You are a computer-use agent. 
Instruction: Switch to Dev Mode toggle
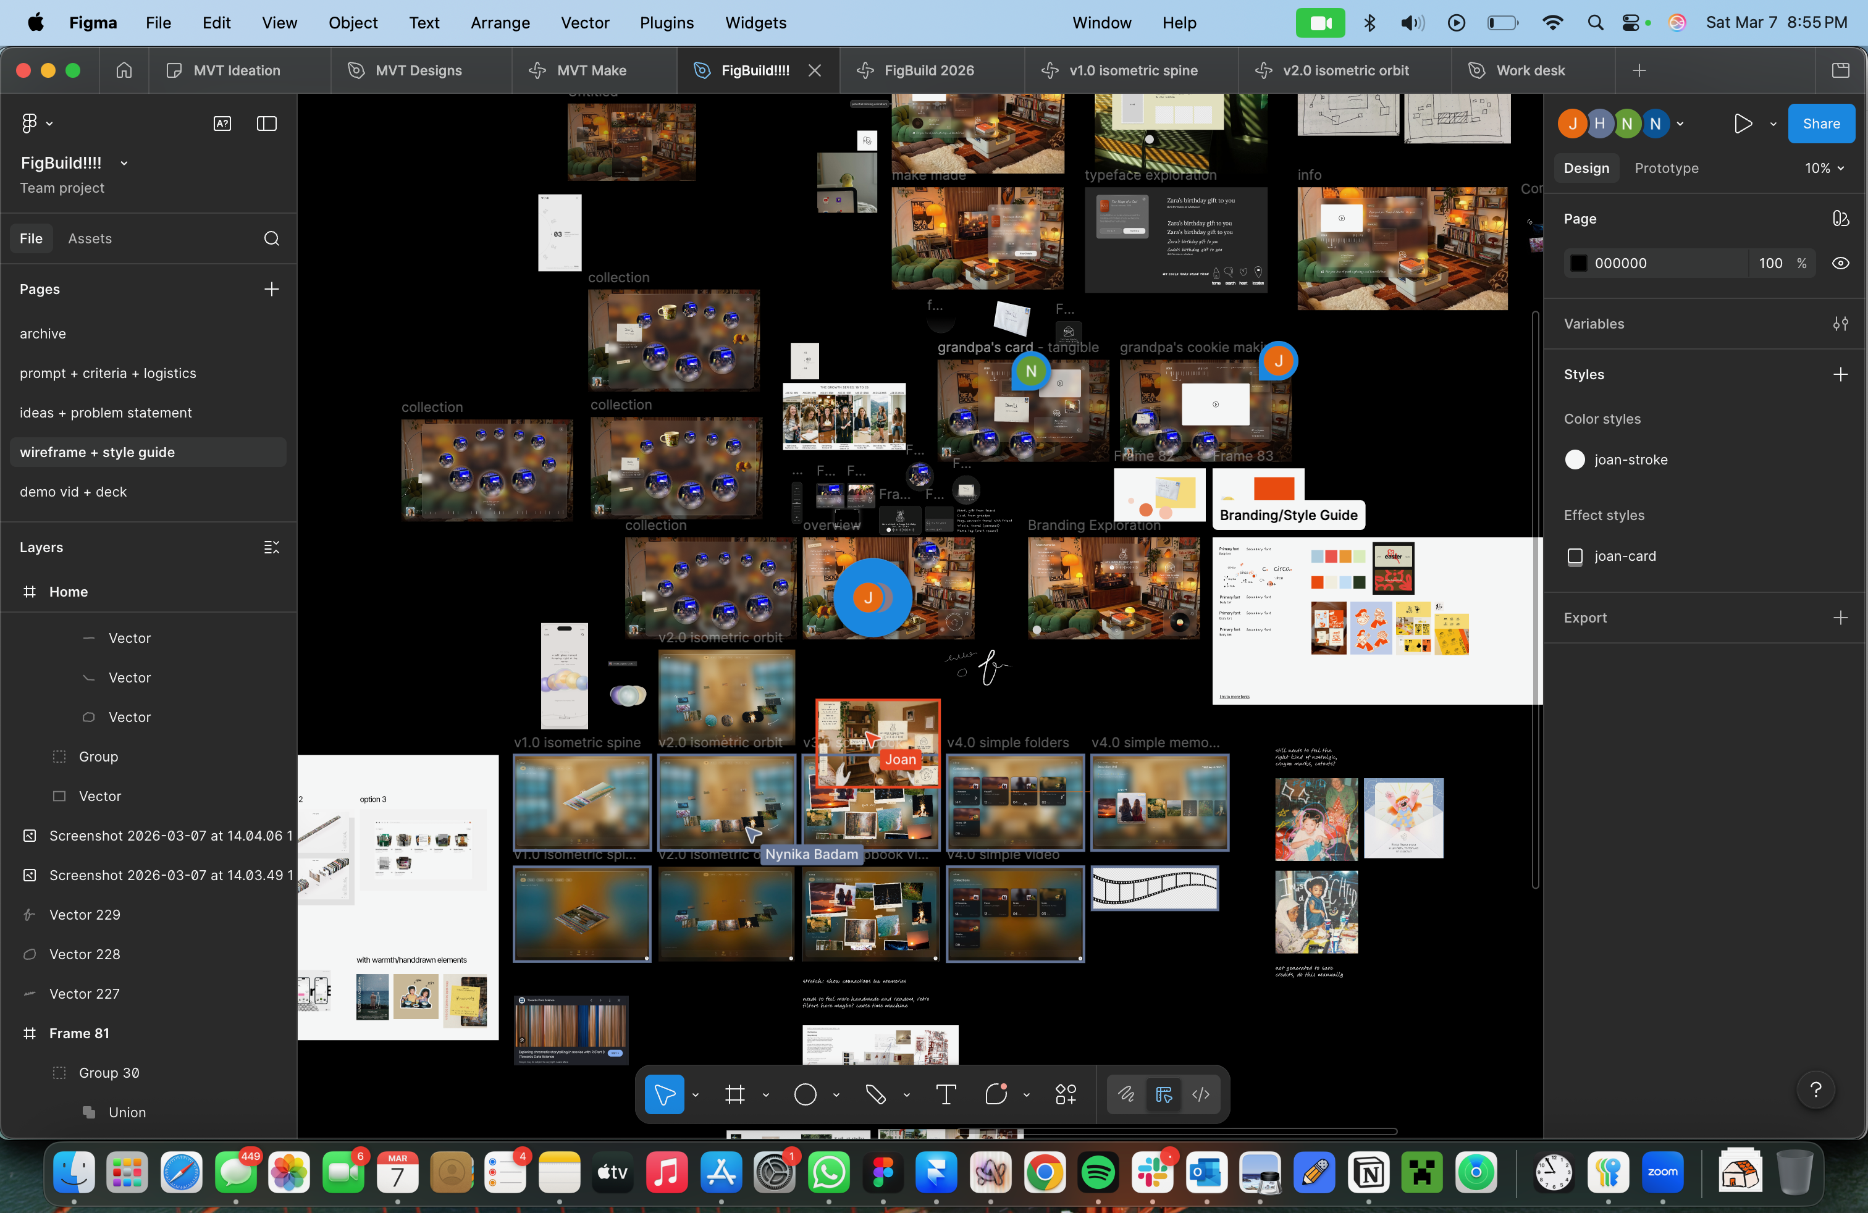coord(1201,1094)
